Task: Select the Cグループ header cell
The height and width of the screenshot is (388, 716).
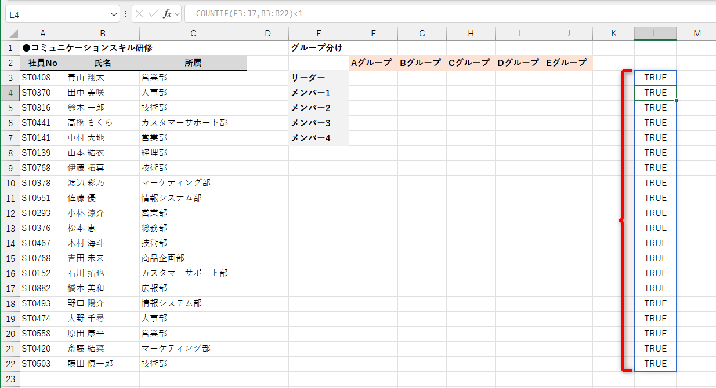Action: pos(471,63)
